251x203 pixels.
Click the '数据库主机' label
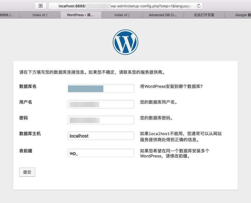[30, 133]
